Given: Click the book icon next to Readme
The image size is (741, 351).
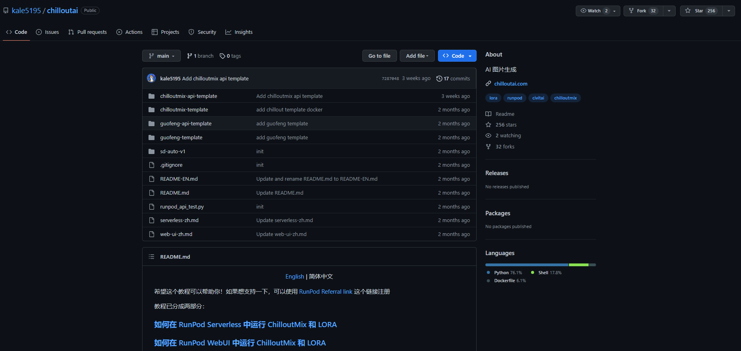Looking at the screenshot, I should click(488, 114).
